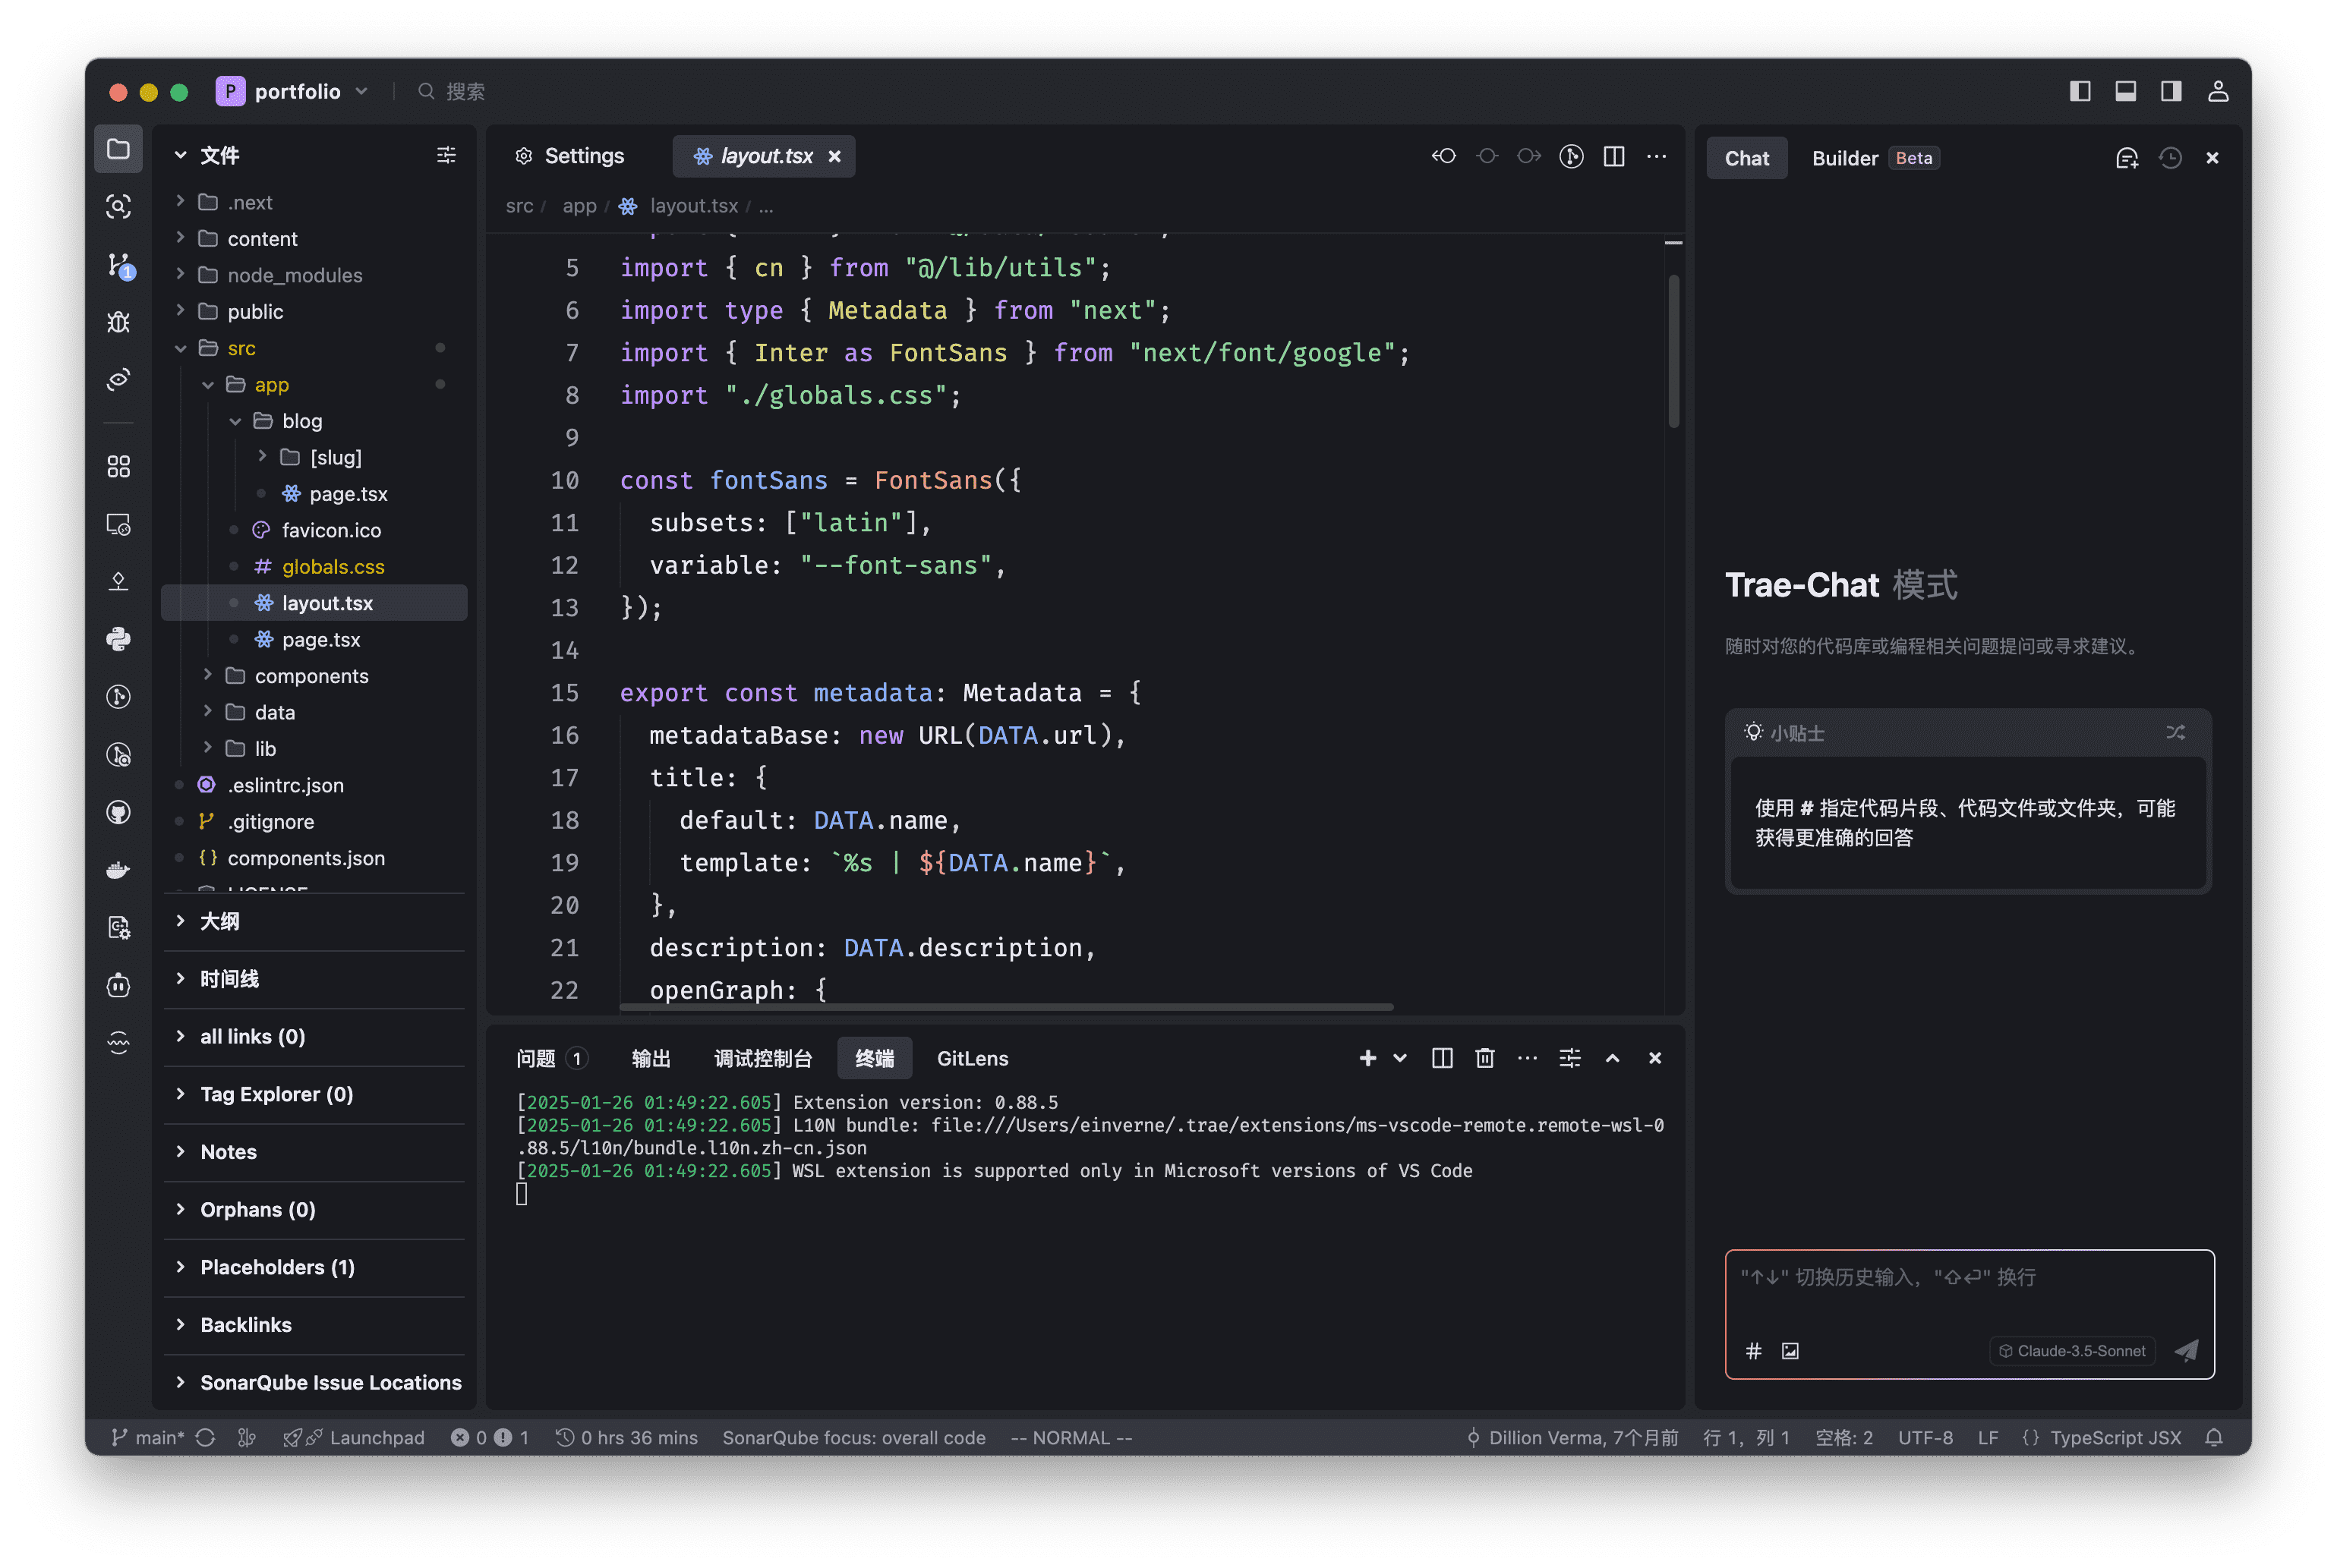Open the Python icon in sidebar
Screen dimensions: 2337x1568
(118, 639)
